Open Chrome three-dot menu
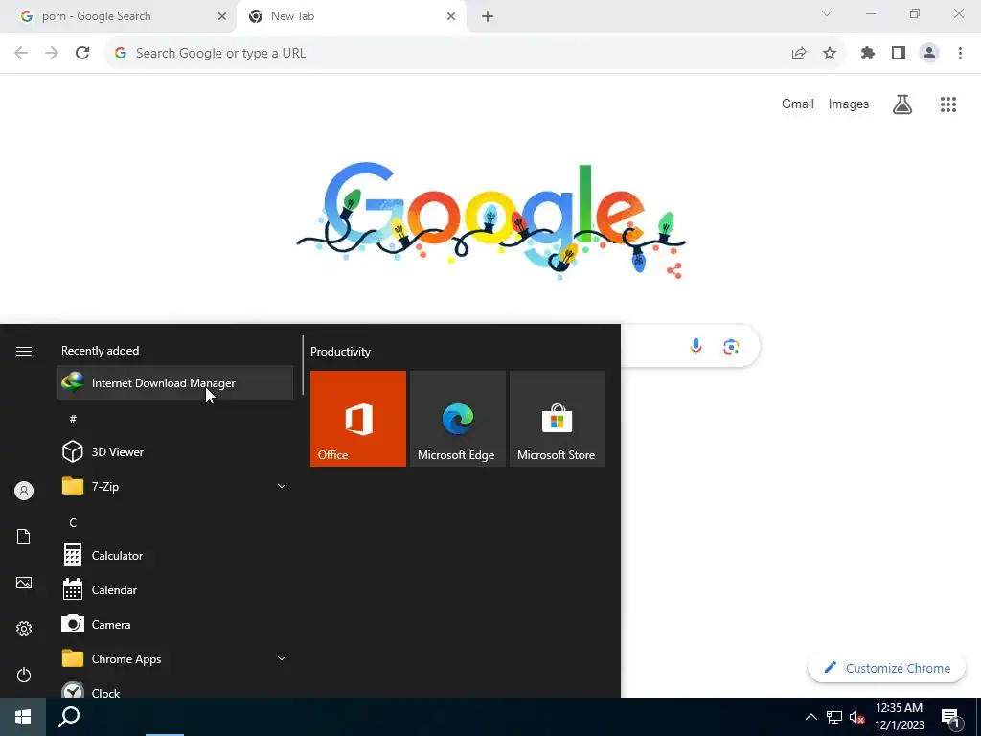This screenshot has width=981, height=736. pos(960,54)
